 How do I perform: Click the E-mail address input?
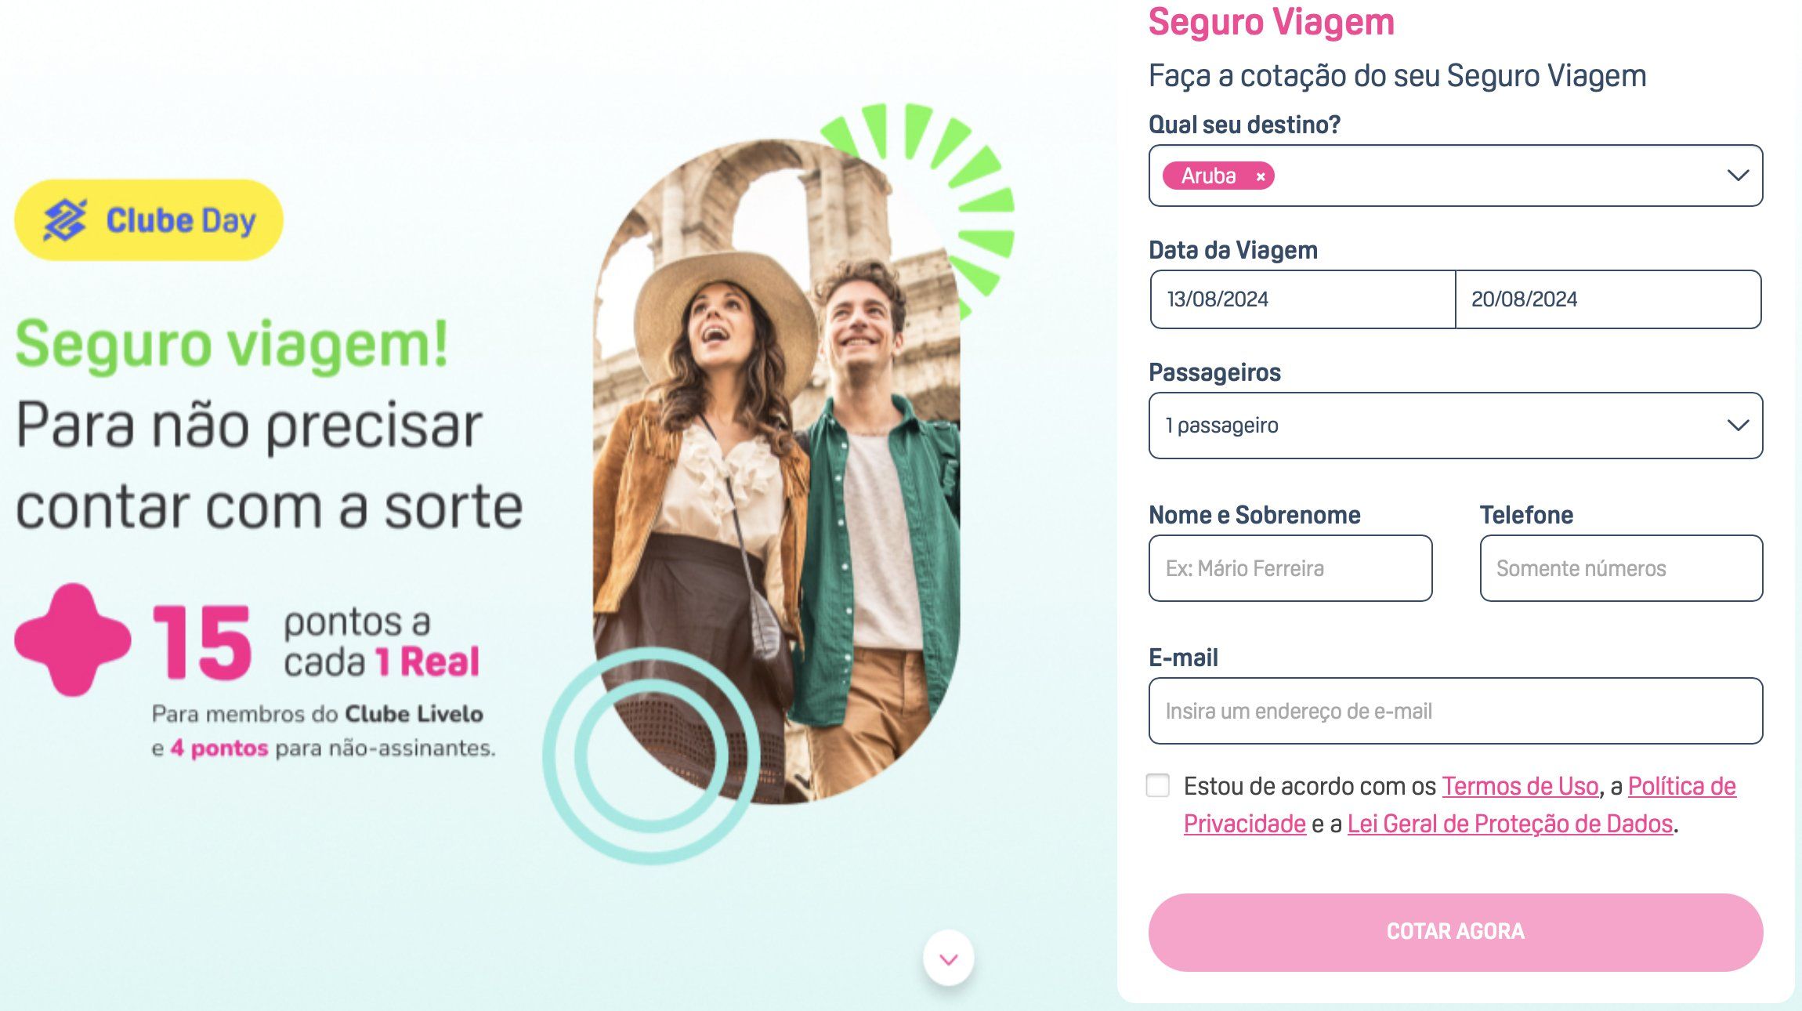1456,711
